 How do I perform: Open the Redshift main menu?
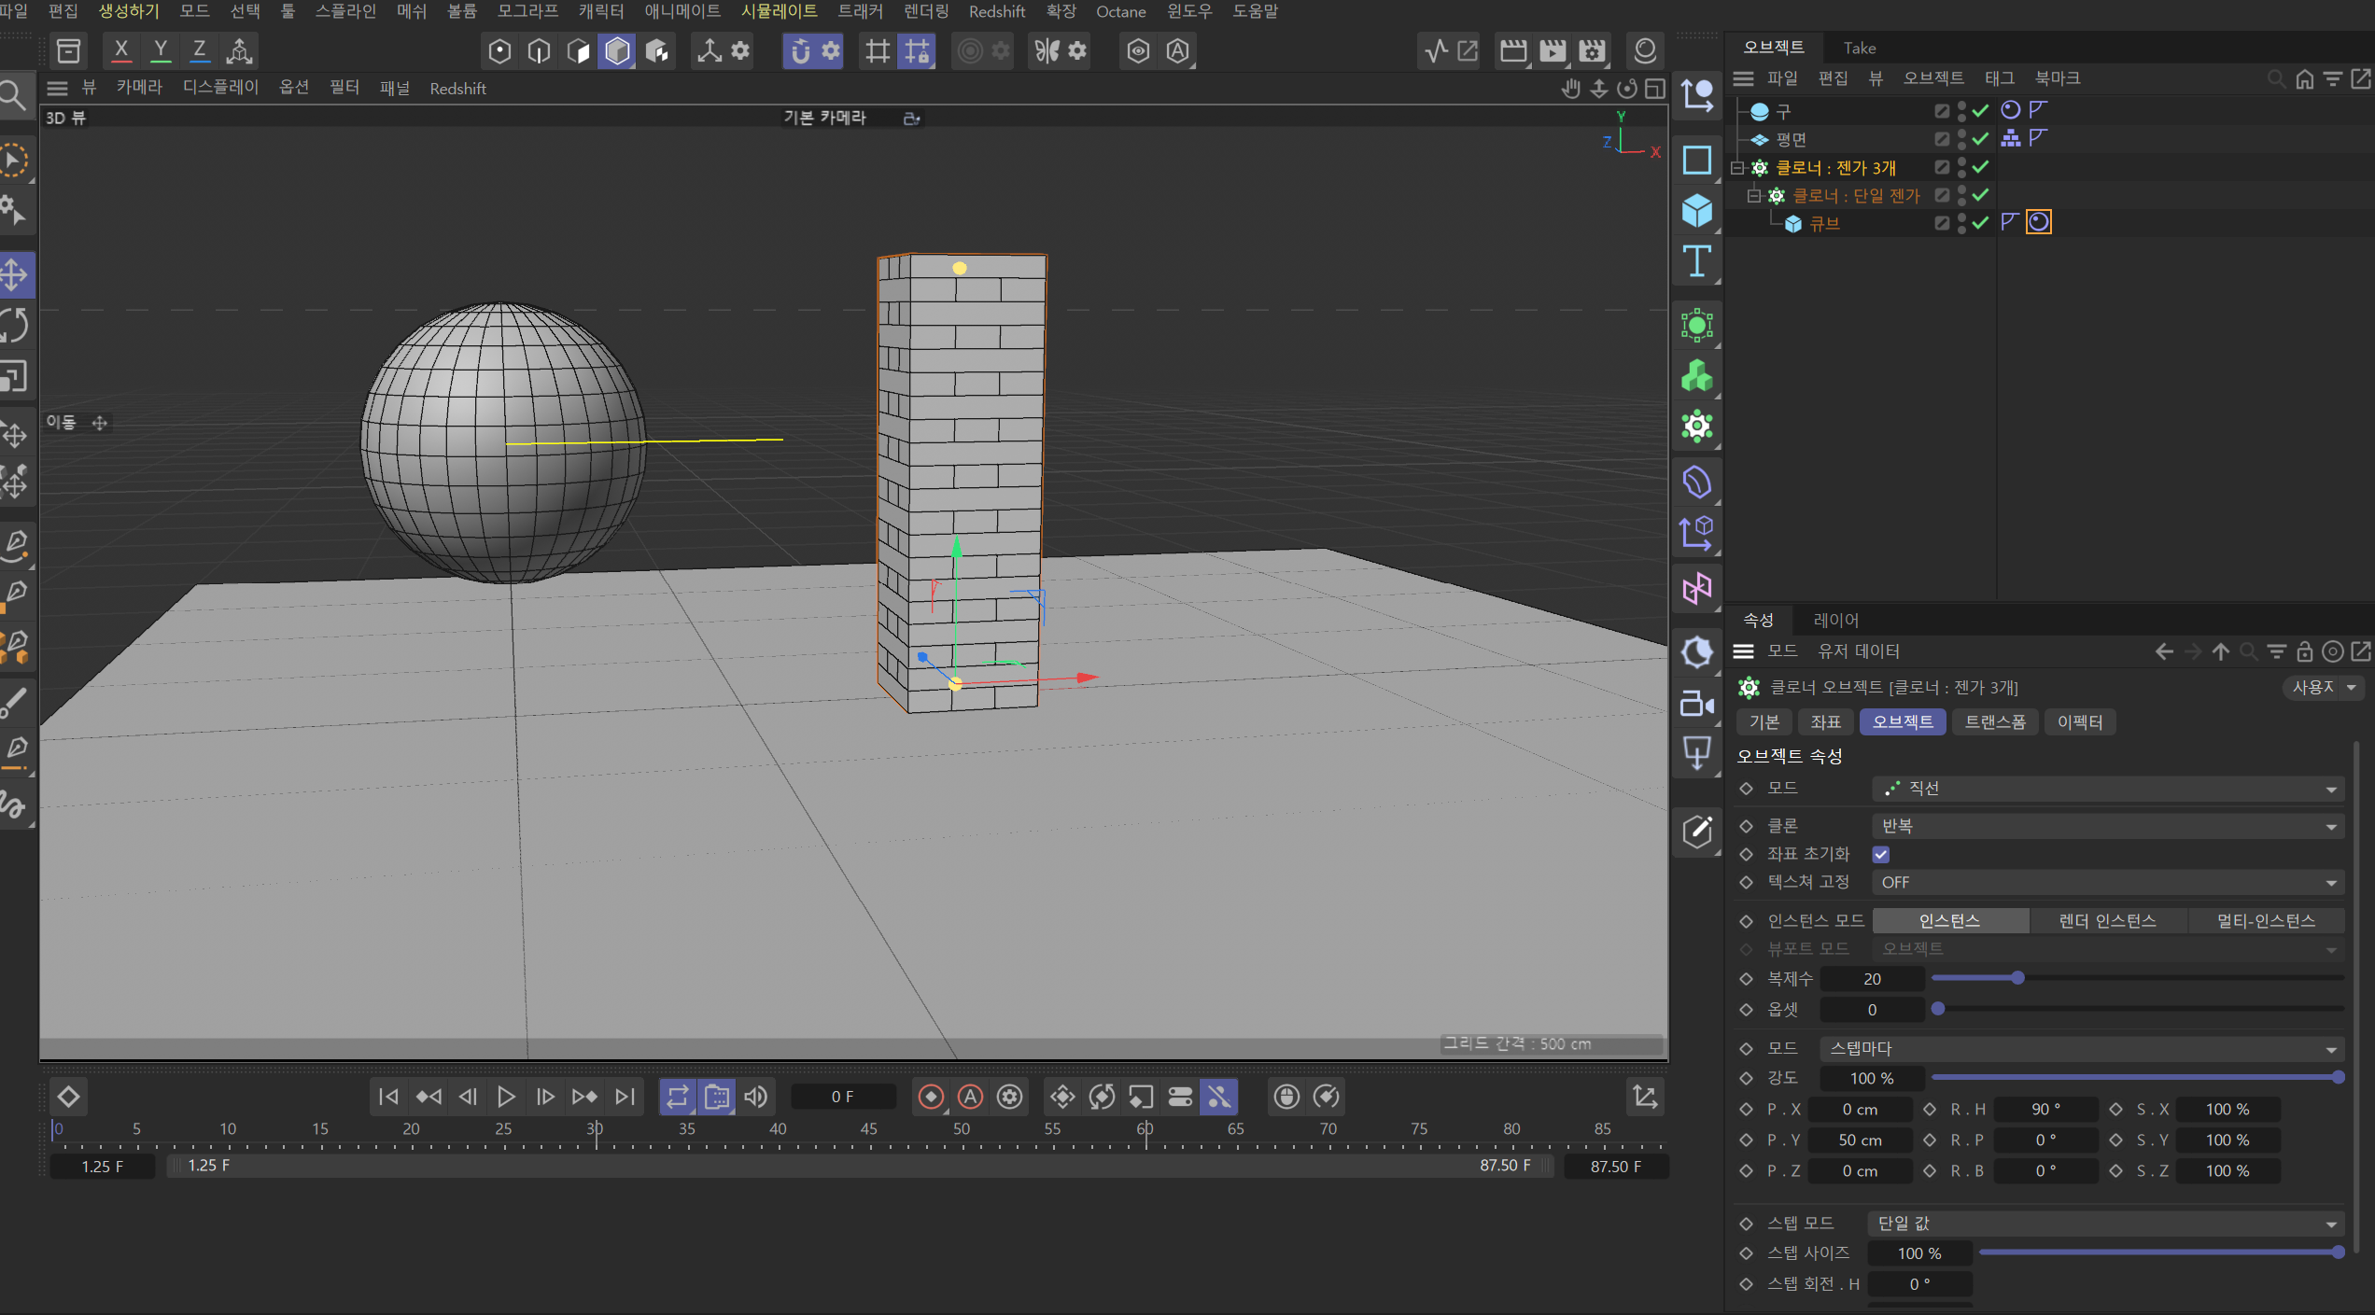click(x=996, y=11)
